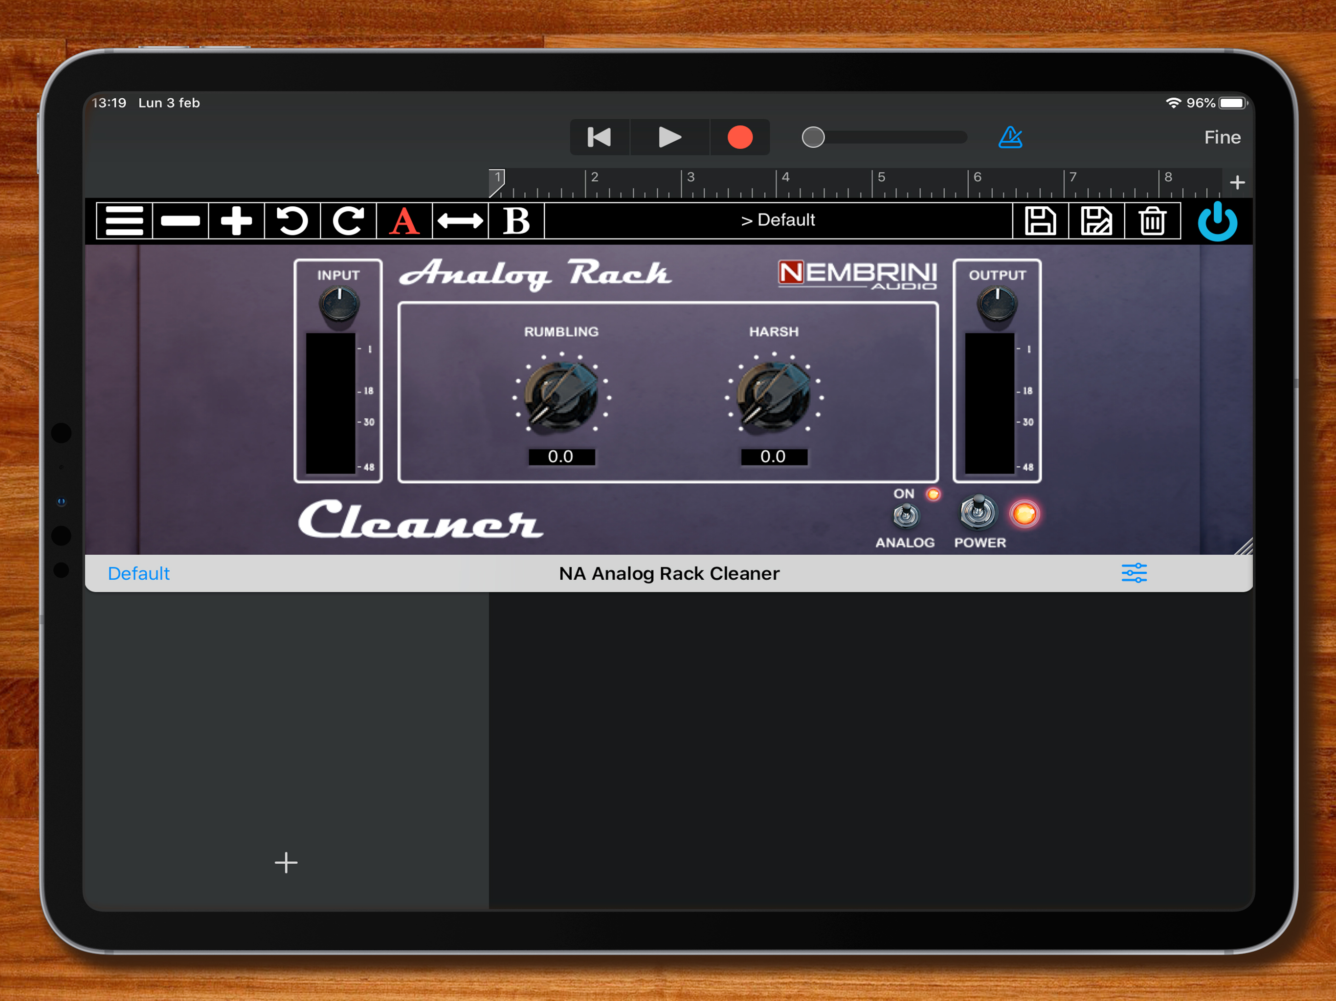Flip the POWER toggle switch
The width and height of the screenshot is (1336, 1001).
pyautogui.click(x=978, y=512)
